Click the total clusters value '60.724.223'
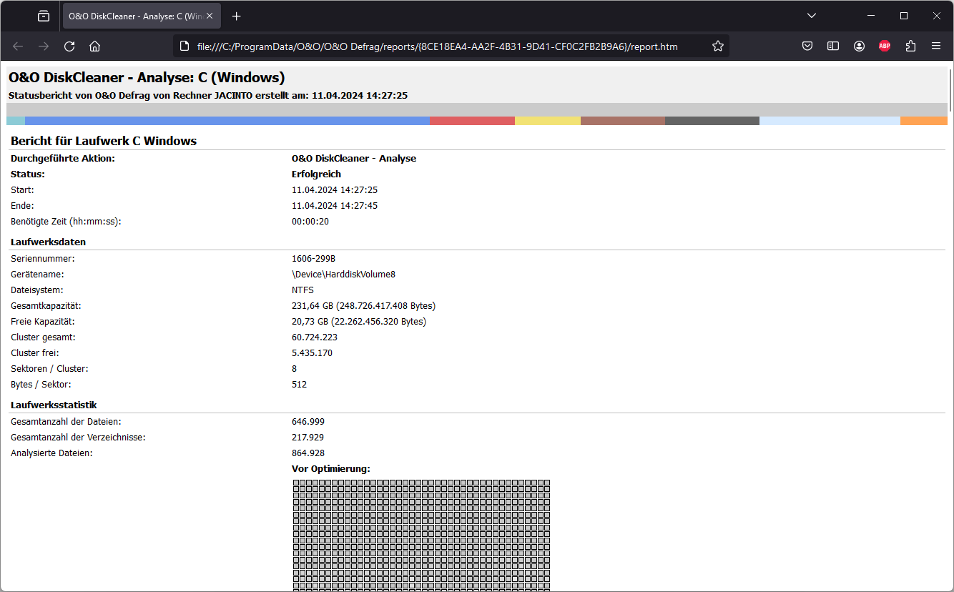Image resolution: width=954 pixels, height=592 pixels. click(315, 337)
